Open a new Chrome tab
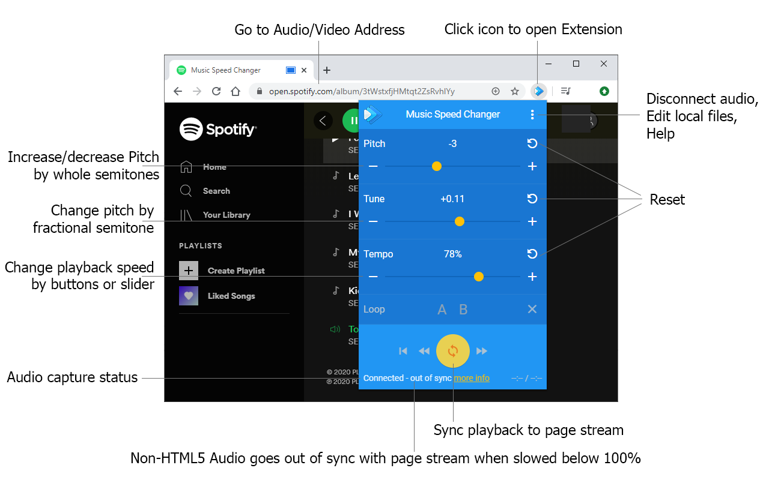 click(327, 70)
